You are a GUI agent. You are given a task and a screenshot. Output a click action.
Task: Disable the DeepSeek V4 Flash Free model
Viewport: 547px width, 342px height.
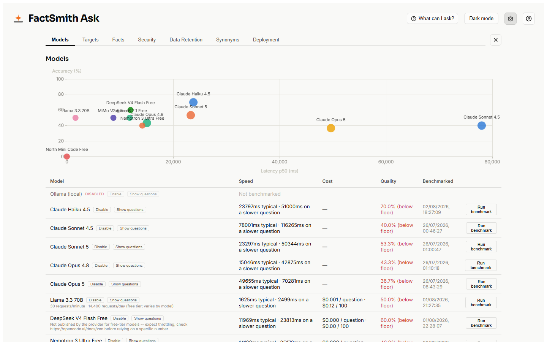point(120,318)
